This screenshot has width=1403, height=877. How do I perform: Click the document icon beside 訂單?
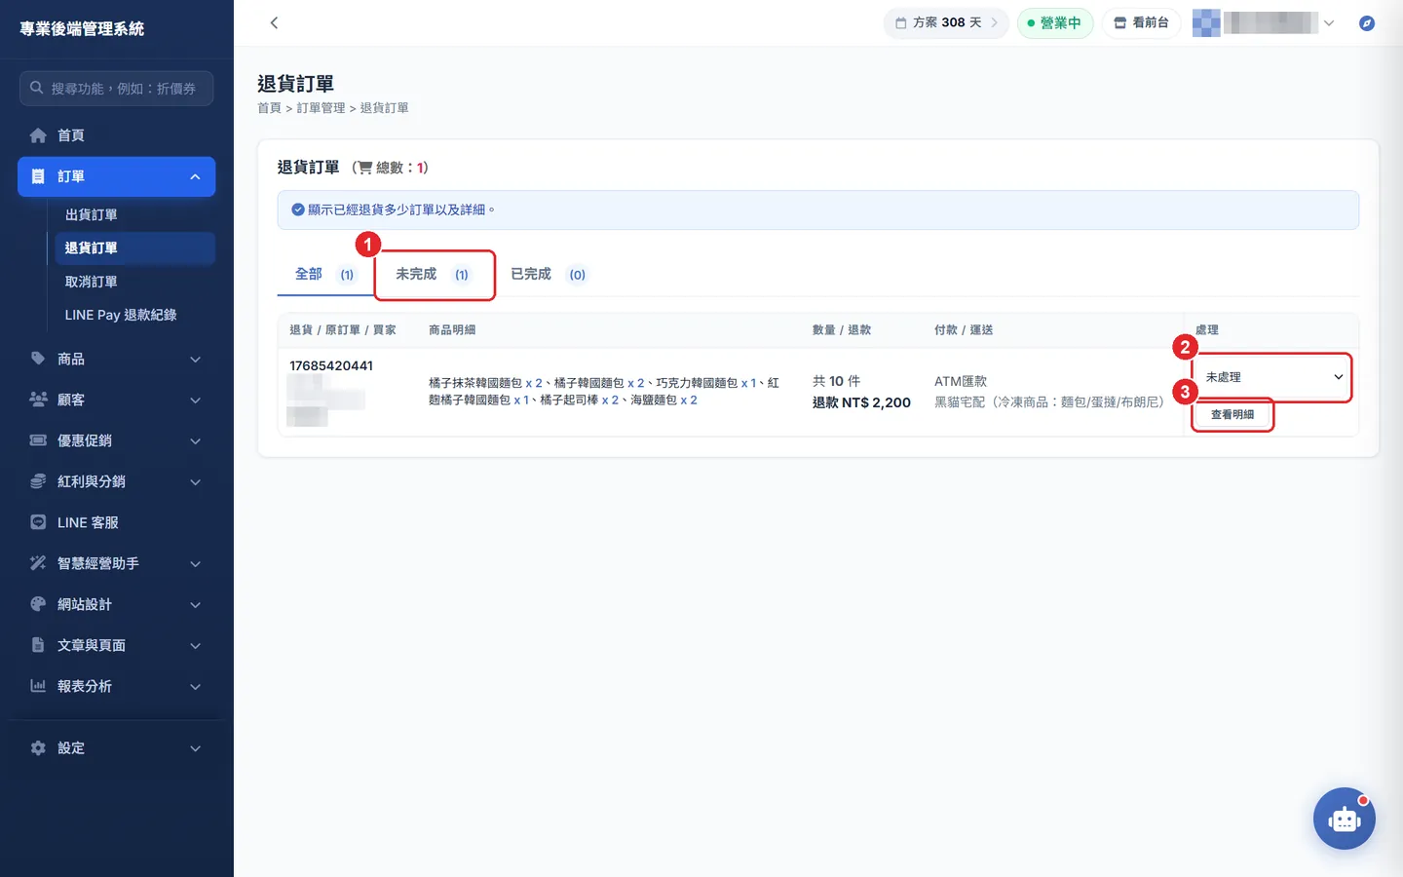(38, 176)
